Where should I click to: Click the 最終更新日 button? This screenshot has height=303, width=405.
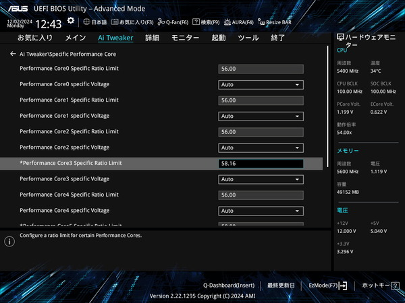click(x=281, y=285)
